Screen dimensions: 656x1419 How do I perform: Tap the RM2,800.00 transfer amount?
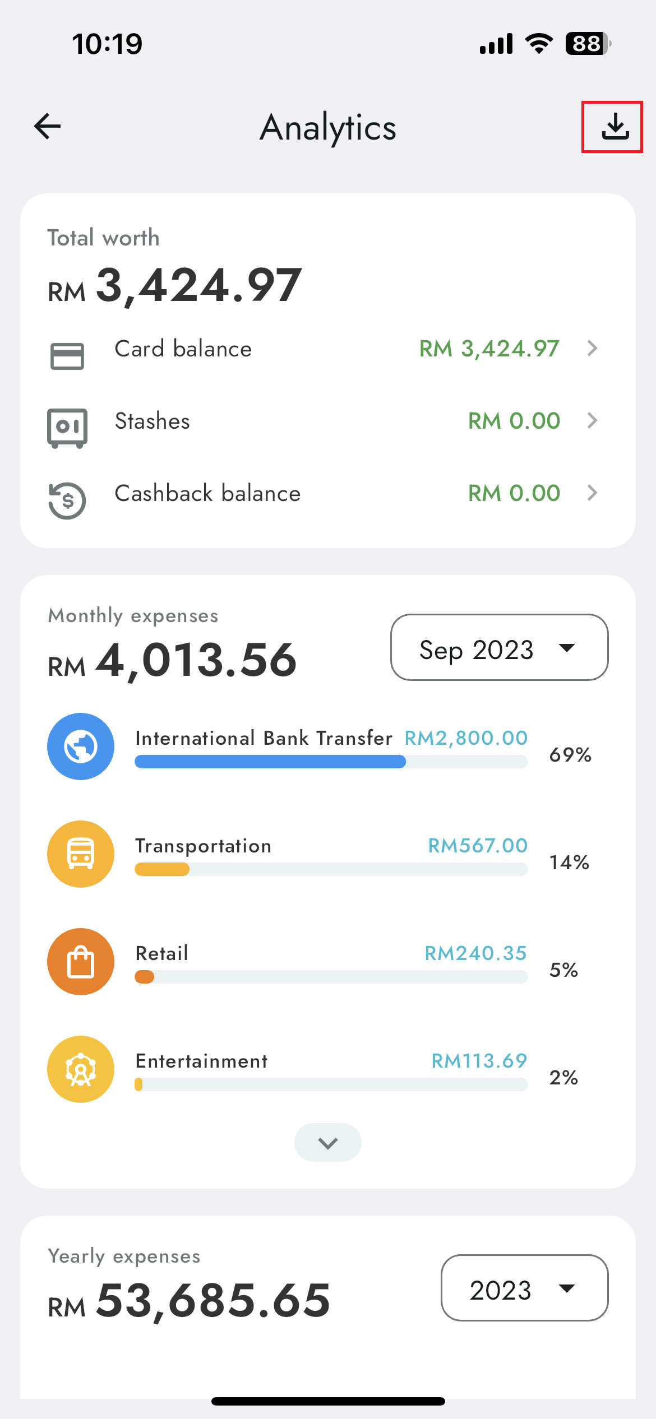[x=466, y=738]
